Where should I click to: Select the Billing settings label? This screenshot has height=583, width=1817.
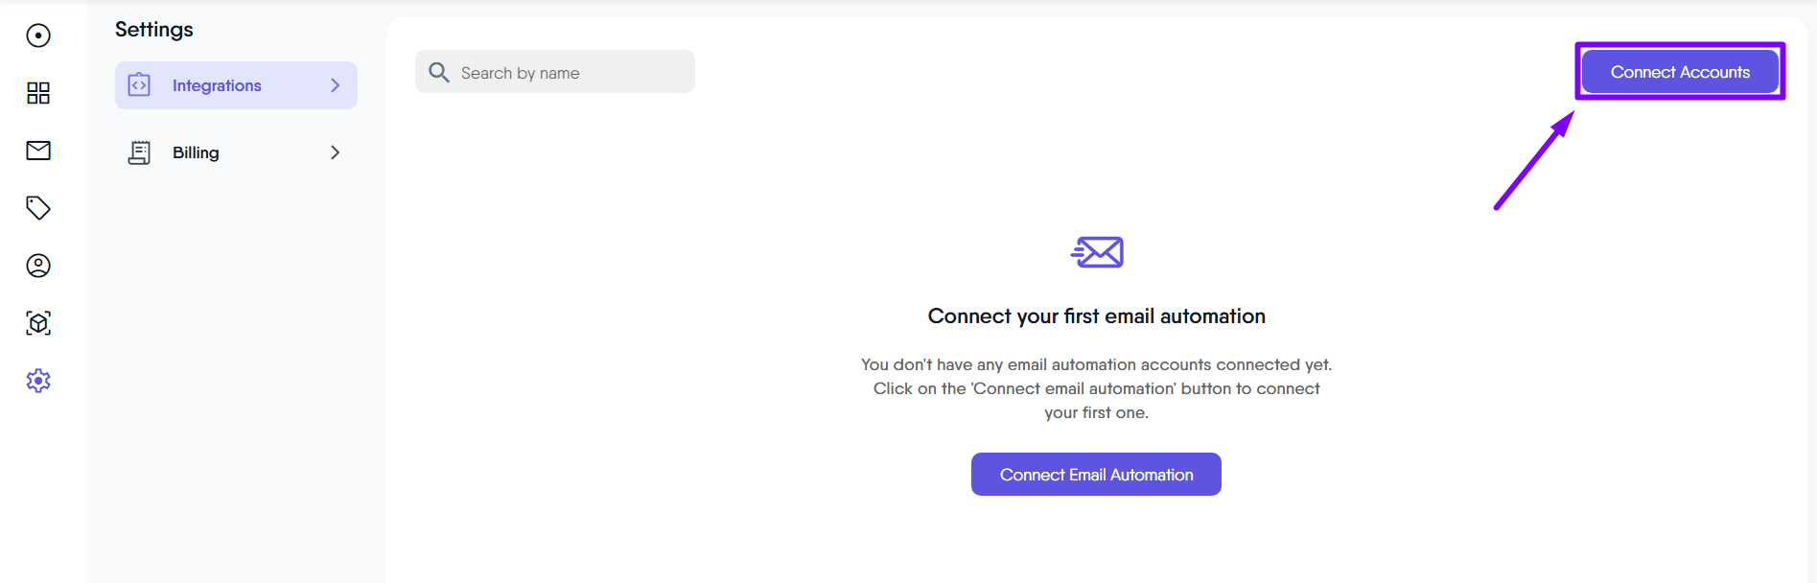196,152
